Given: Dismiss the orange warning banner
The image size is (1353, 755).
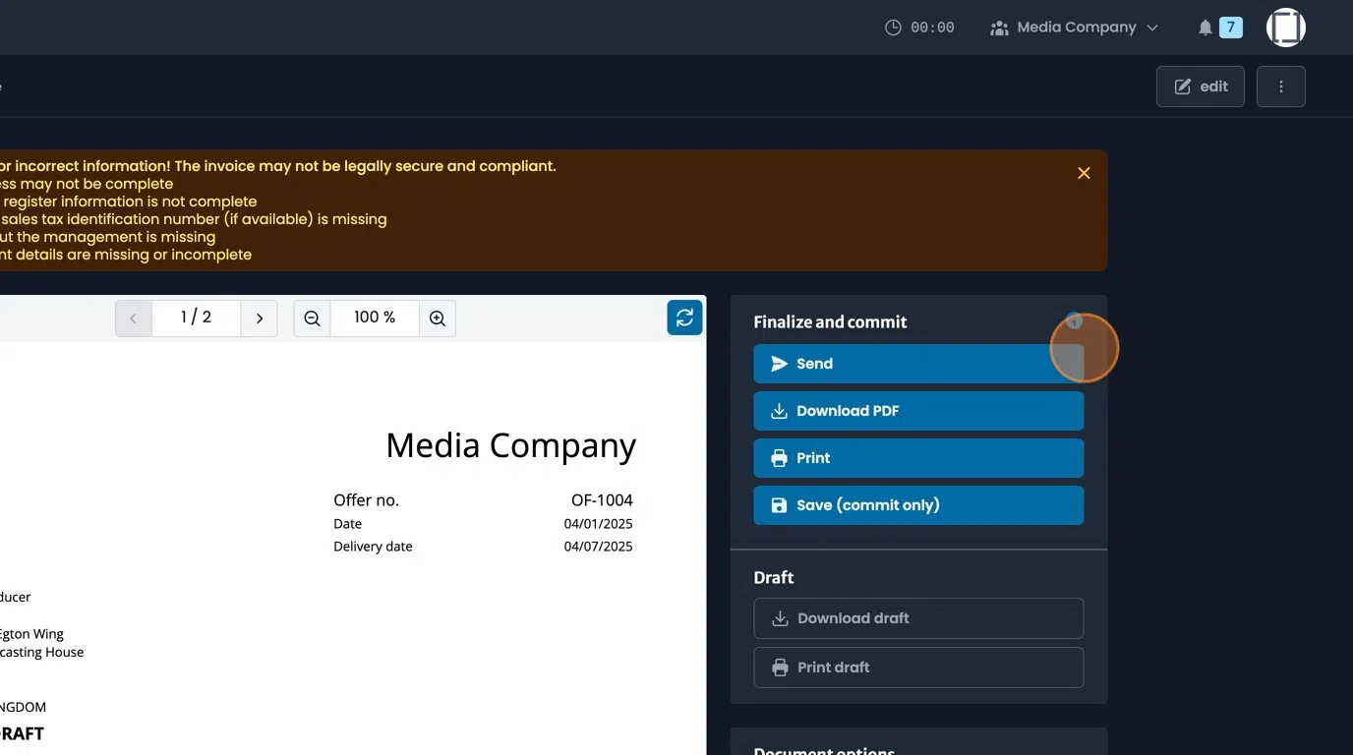Looking at the screenshot, I should [1084, 173].
